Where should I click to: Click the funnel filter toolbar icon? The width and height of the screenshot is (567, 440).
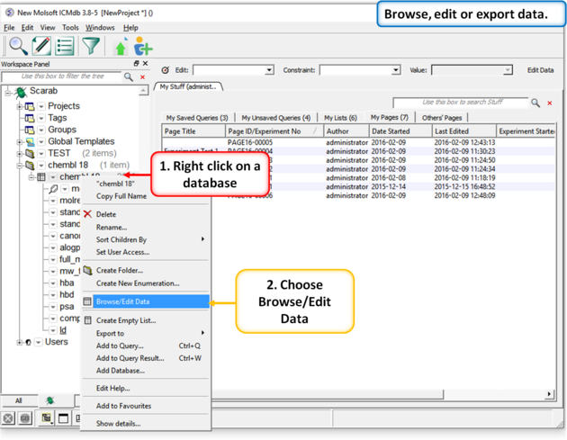91,45
